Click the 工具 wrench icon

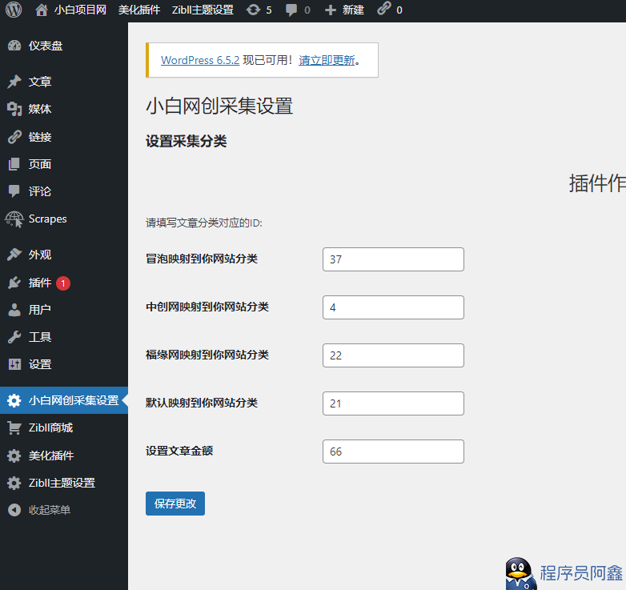click(x=14, y=337)
